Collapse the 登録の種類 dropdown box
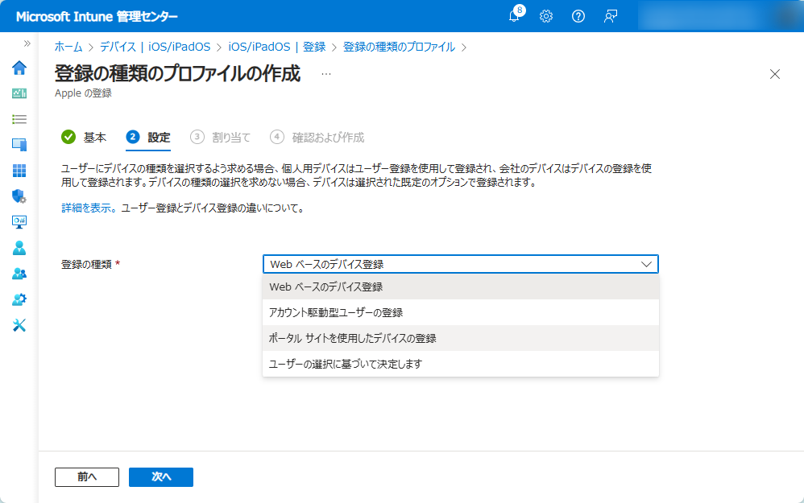 point(461,264)
